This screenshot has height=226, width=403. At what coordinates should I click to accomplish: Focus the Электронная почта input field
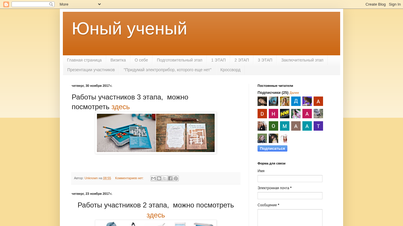[x=290, y=196]
